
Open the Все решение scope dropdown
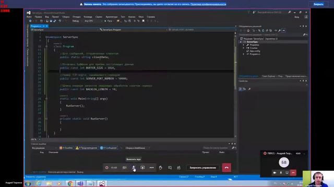pos(44,148)
